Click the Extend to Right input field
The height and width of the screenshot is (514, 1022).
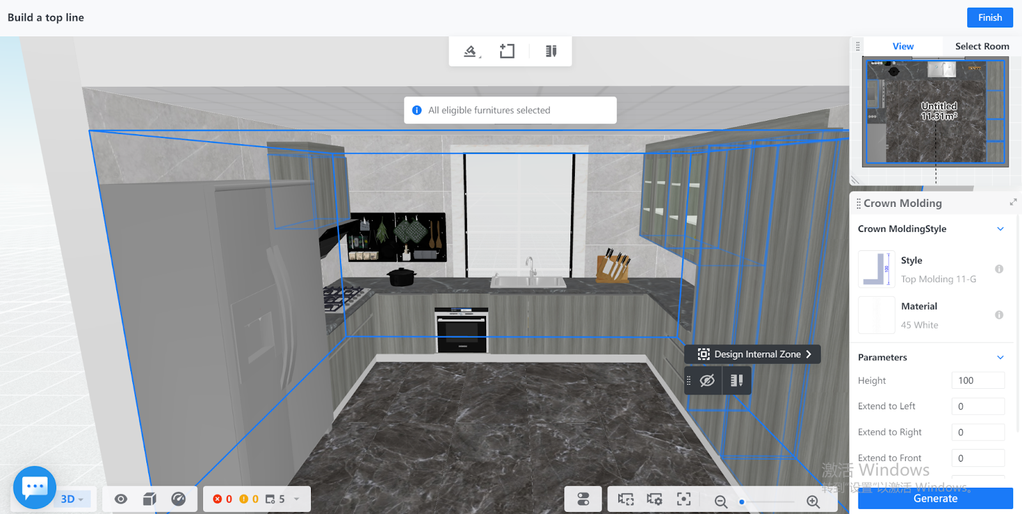(x=978, y=432)
